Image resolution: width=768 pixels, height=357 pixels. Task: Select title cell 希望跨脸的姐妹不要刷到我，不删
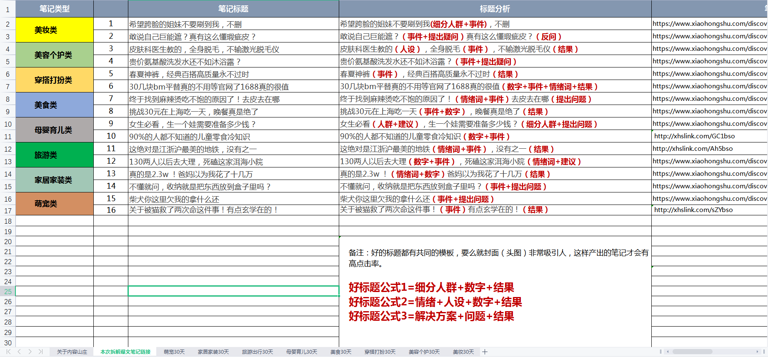[x=233, y=24]
